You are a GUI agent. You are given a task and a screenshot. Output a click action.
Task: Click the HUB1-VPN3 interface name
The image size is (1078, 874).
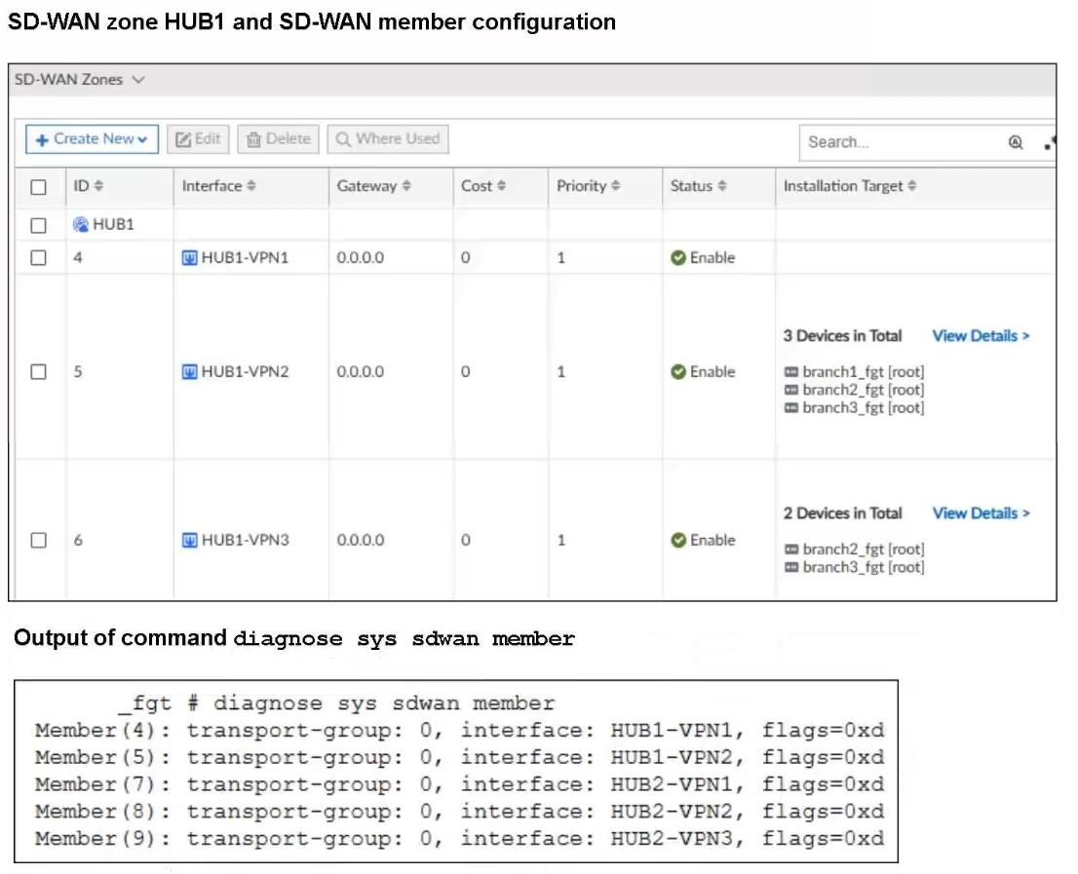pyautogui.click(x=245, y=540)
